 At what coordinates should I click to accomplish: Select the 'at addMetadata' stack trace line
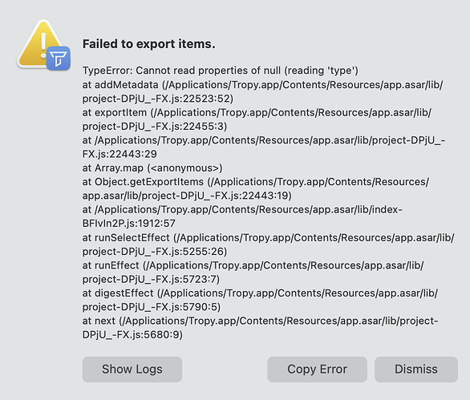(262, 85)
